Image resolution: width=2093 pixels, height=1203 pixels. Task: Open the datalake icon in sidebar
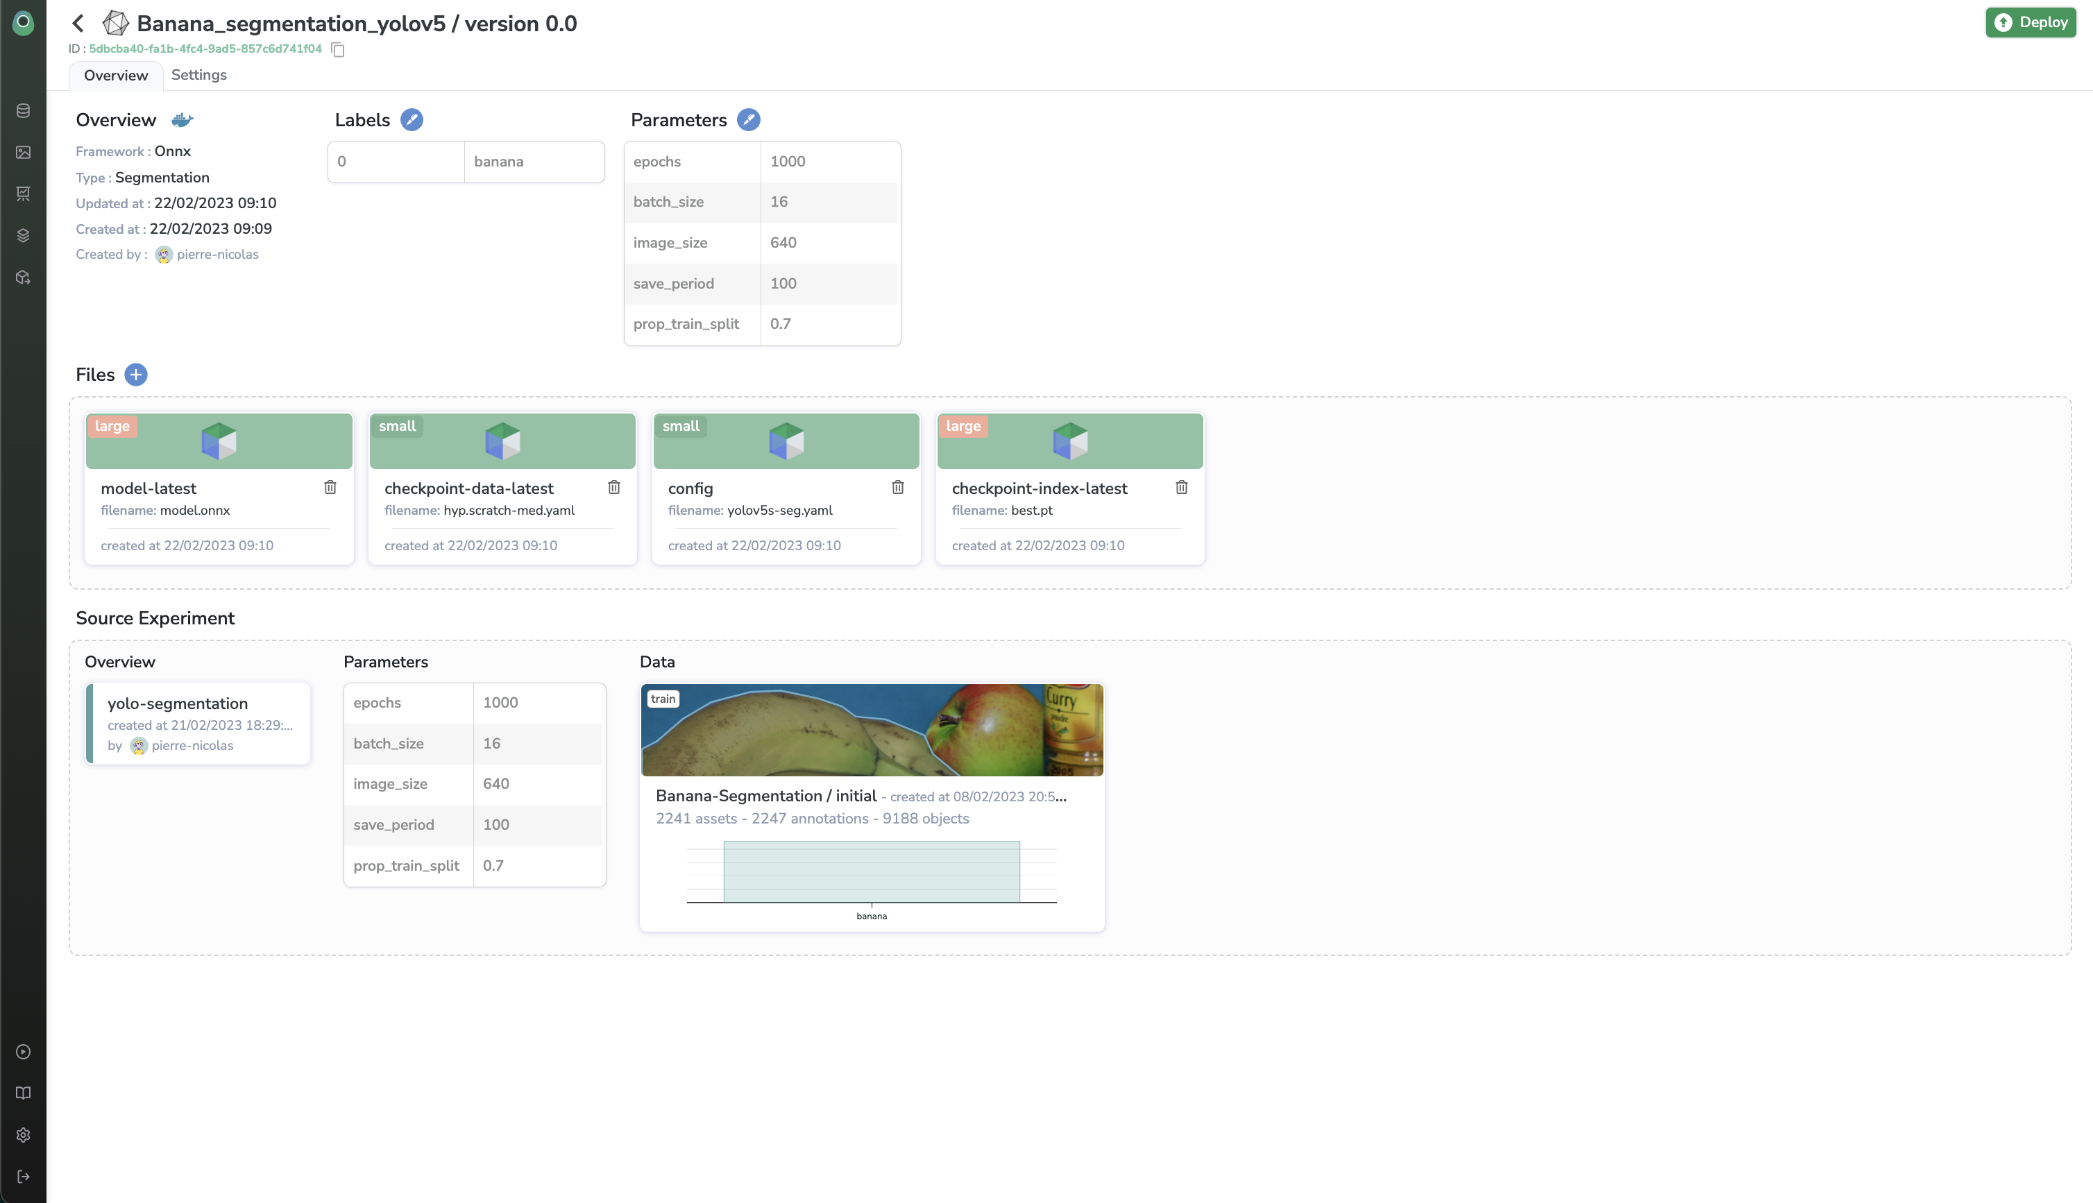(x=23, y=111)
